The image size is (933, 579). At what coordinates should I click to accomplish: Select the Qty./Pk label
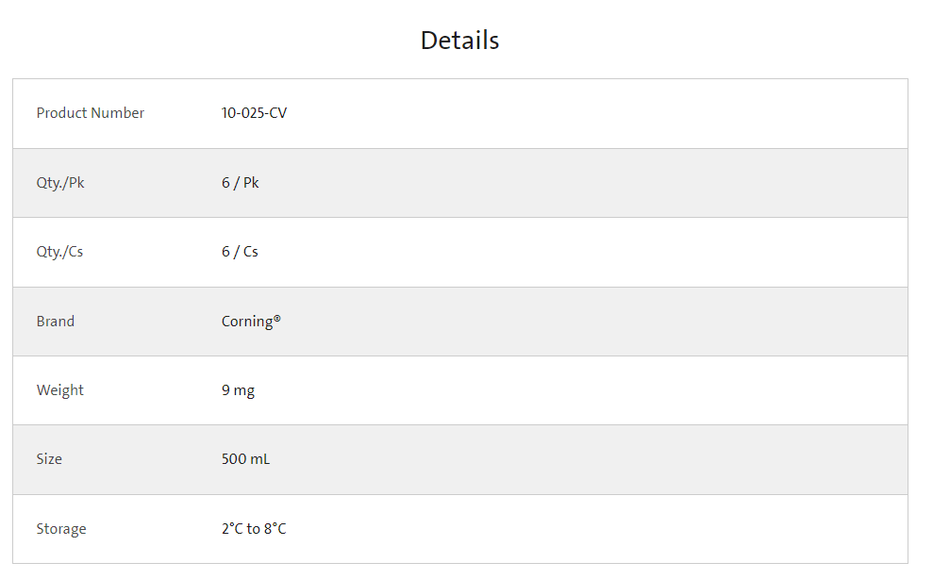(x=60, y=183)
